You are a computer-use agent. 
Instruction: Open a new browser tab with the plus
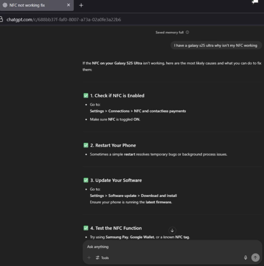click(x=81, y=5)
